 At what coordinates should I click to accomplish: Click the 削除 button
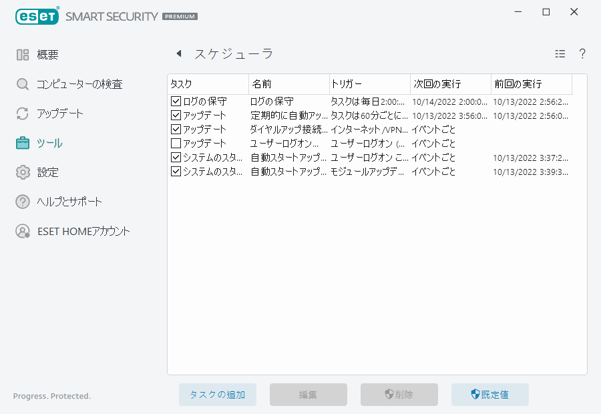click(399, 395)
